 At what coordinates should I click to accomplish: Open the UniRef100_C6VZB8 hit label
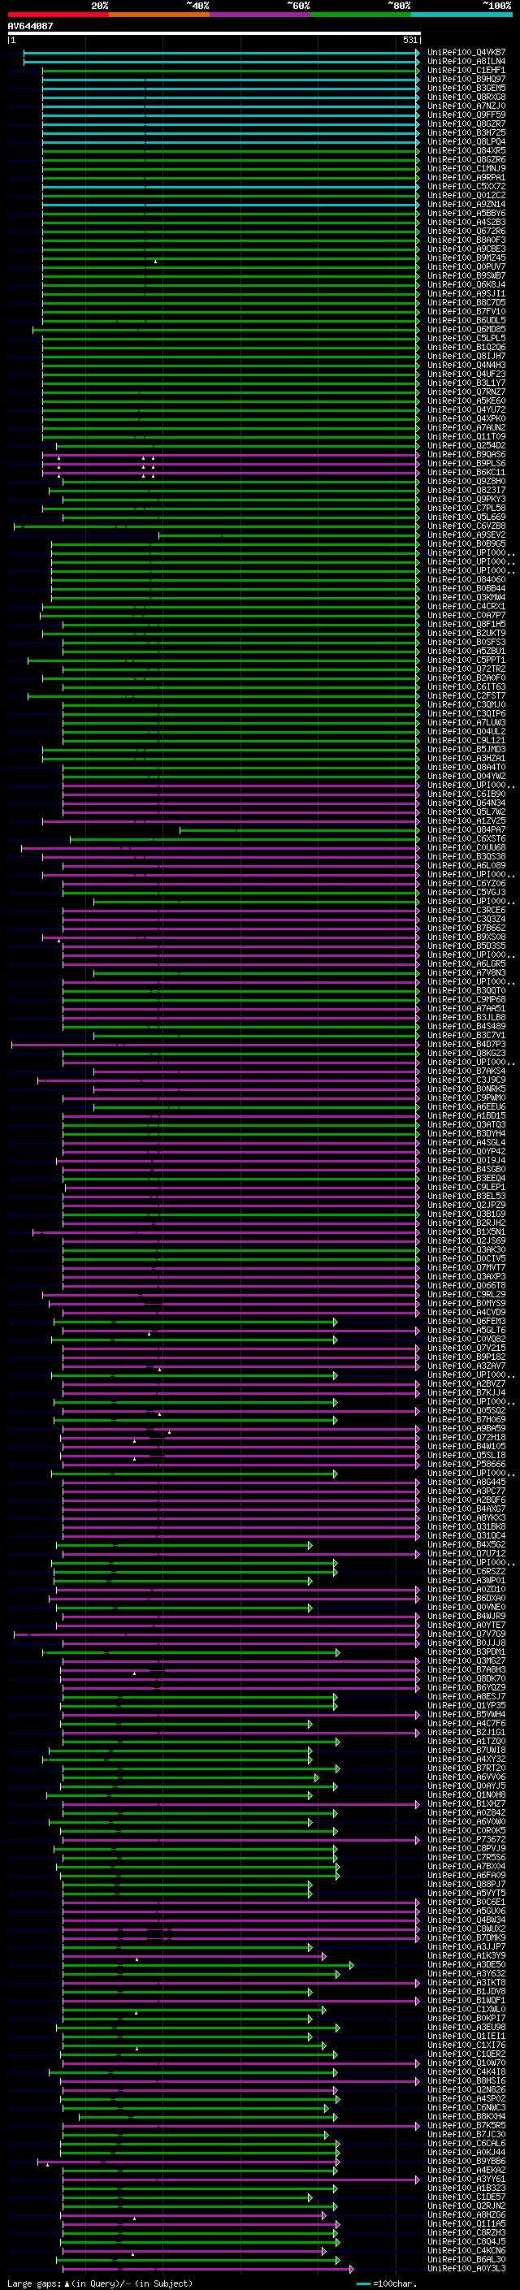point(466,526)
